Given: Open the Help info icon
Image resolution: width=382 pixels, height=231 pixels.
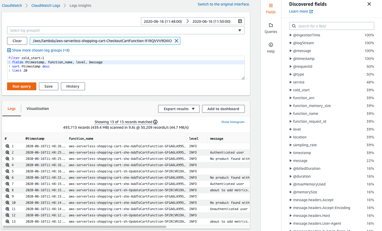Looking at the screenshot, I should coord(271,45).
